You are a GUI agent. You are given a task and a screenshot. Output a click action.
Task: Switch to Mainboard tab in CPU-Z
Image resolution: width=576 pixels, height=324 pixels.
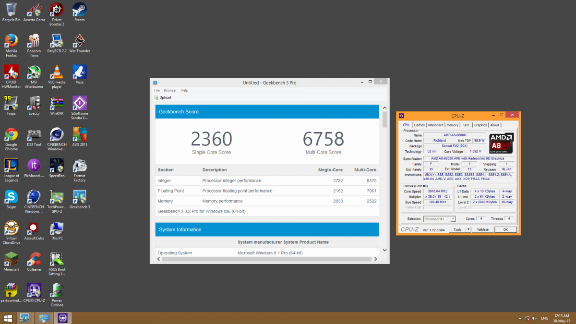(x=436, y=125)
